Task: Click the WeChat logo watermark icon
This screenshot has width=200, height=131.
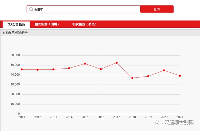Action: 159,122
